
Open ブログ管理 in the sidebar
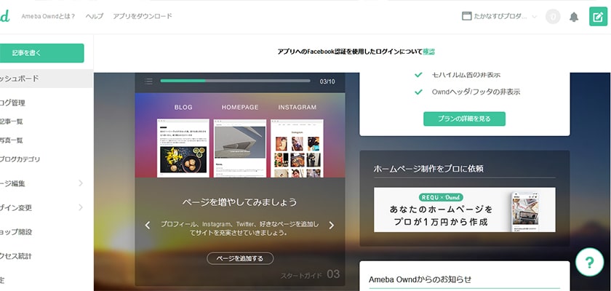click(12, 103)
